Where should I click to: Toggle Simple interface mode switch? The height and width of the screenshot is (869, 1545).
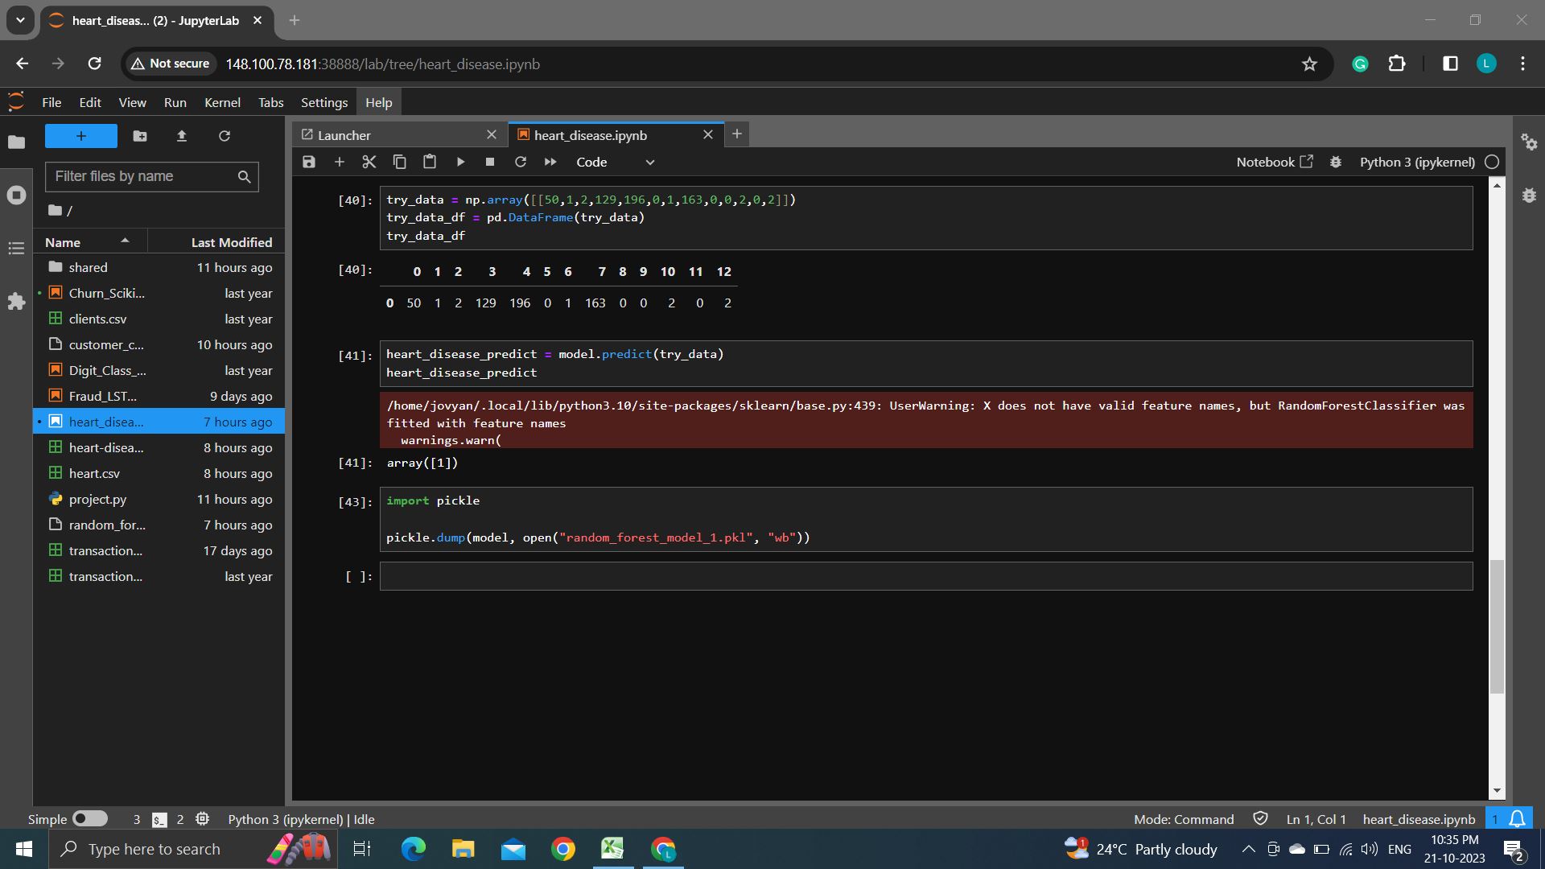click(90, 818)
